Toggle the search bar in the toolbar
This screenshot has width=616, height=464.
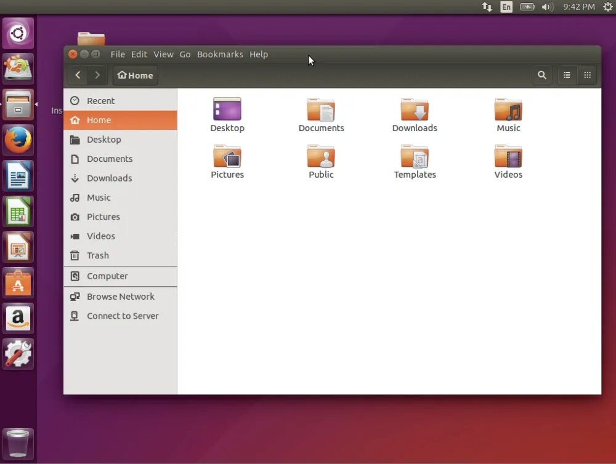coord(542,74)
